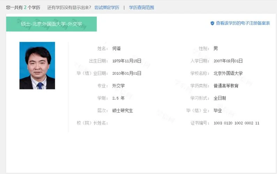View the 电子注册备案表 link

click(243, 23)
